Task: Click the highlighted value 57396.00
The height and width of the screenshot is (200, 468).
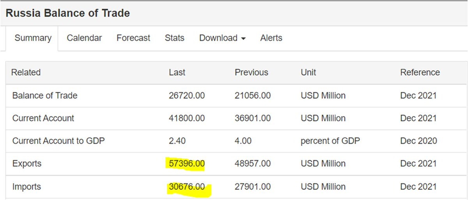Action: coord(187,164)
